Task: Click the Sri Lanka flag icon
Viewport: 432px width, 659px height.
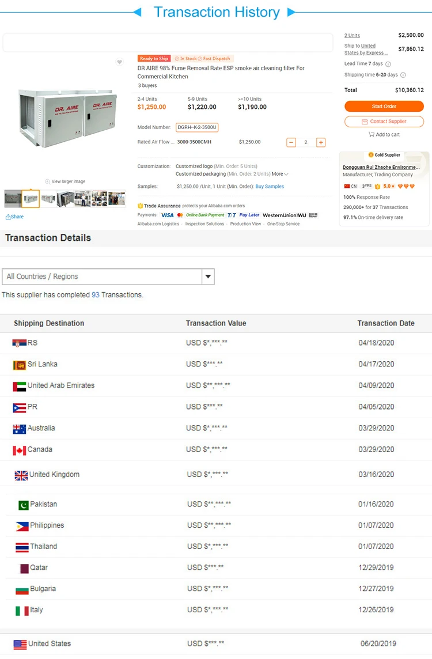Action: [20, 365]
